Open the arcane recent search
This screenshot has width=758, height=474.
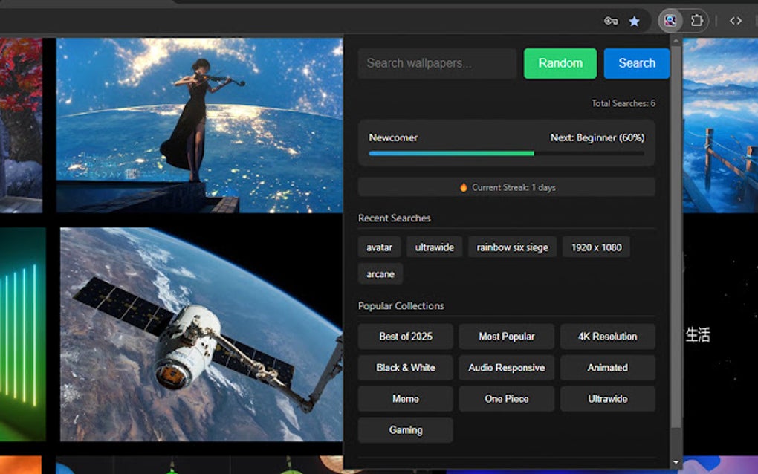point(380,273)
